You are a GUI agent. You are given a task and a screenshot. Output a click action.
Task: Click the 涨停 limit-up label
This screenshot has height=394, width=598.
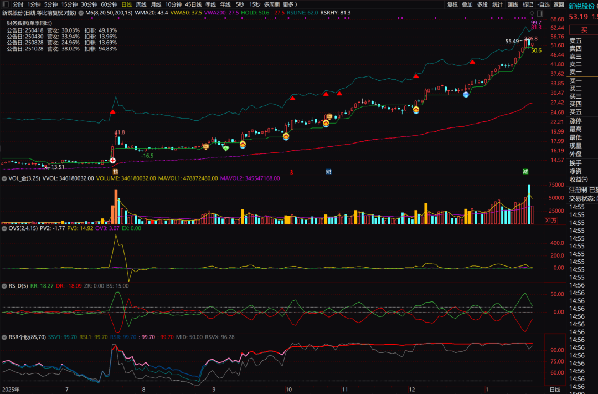pyautogui.click(x=575, y=121)
